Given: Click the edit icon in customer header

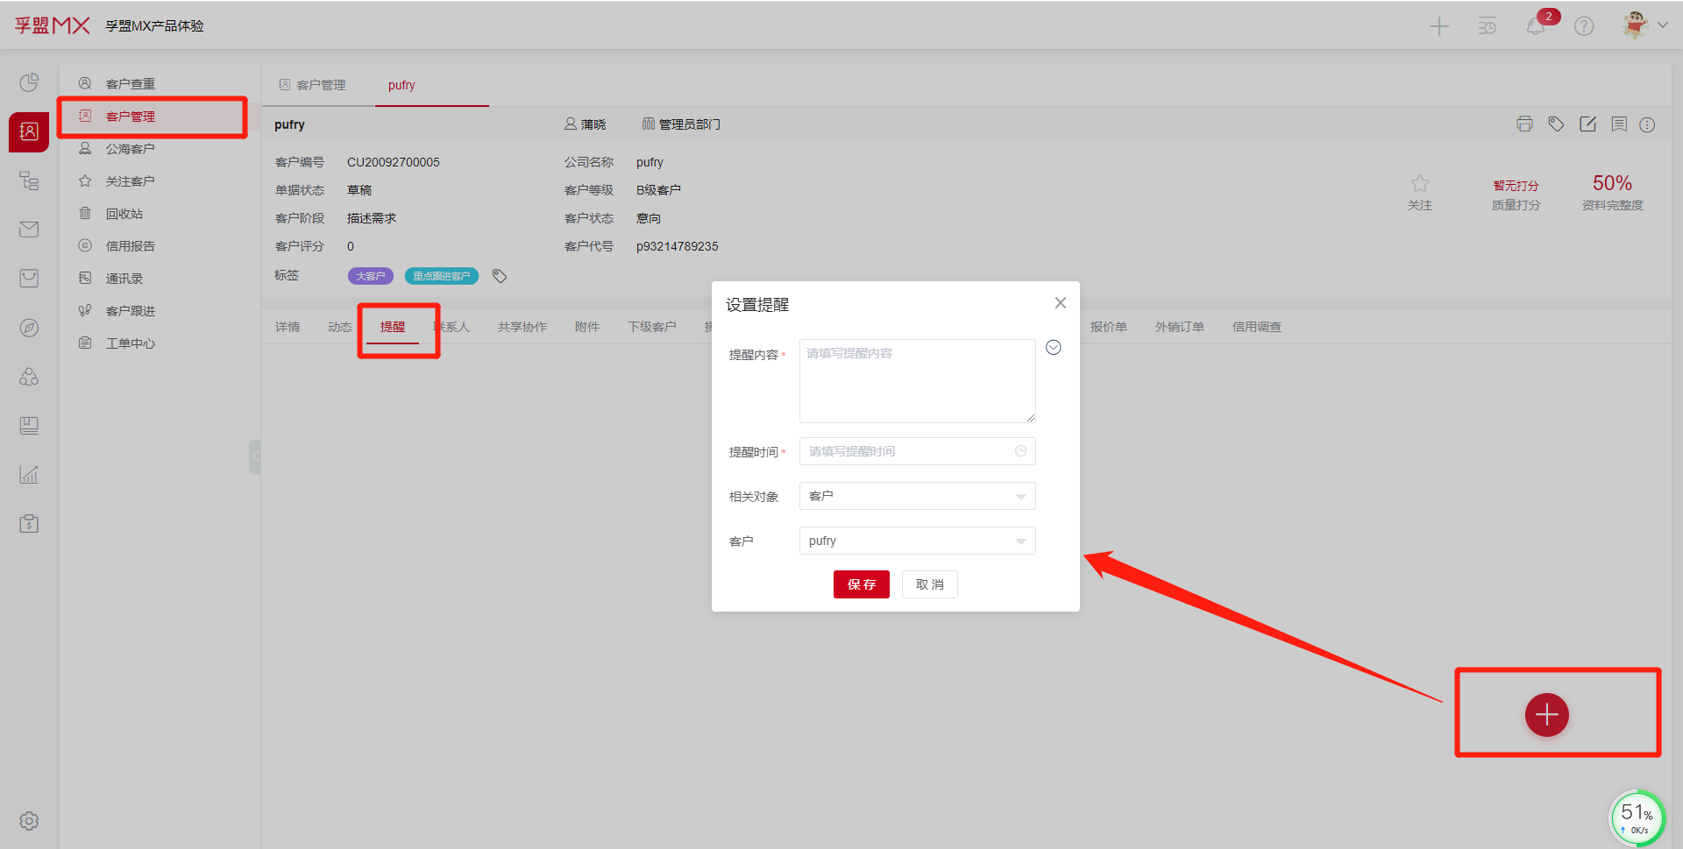Looking at the screenshot, I should pos(1587,124).
